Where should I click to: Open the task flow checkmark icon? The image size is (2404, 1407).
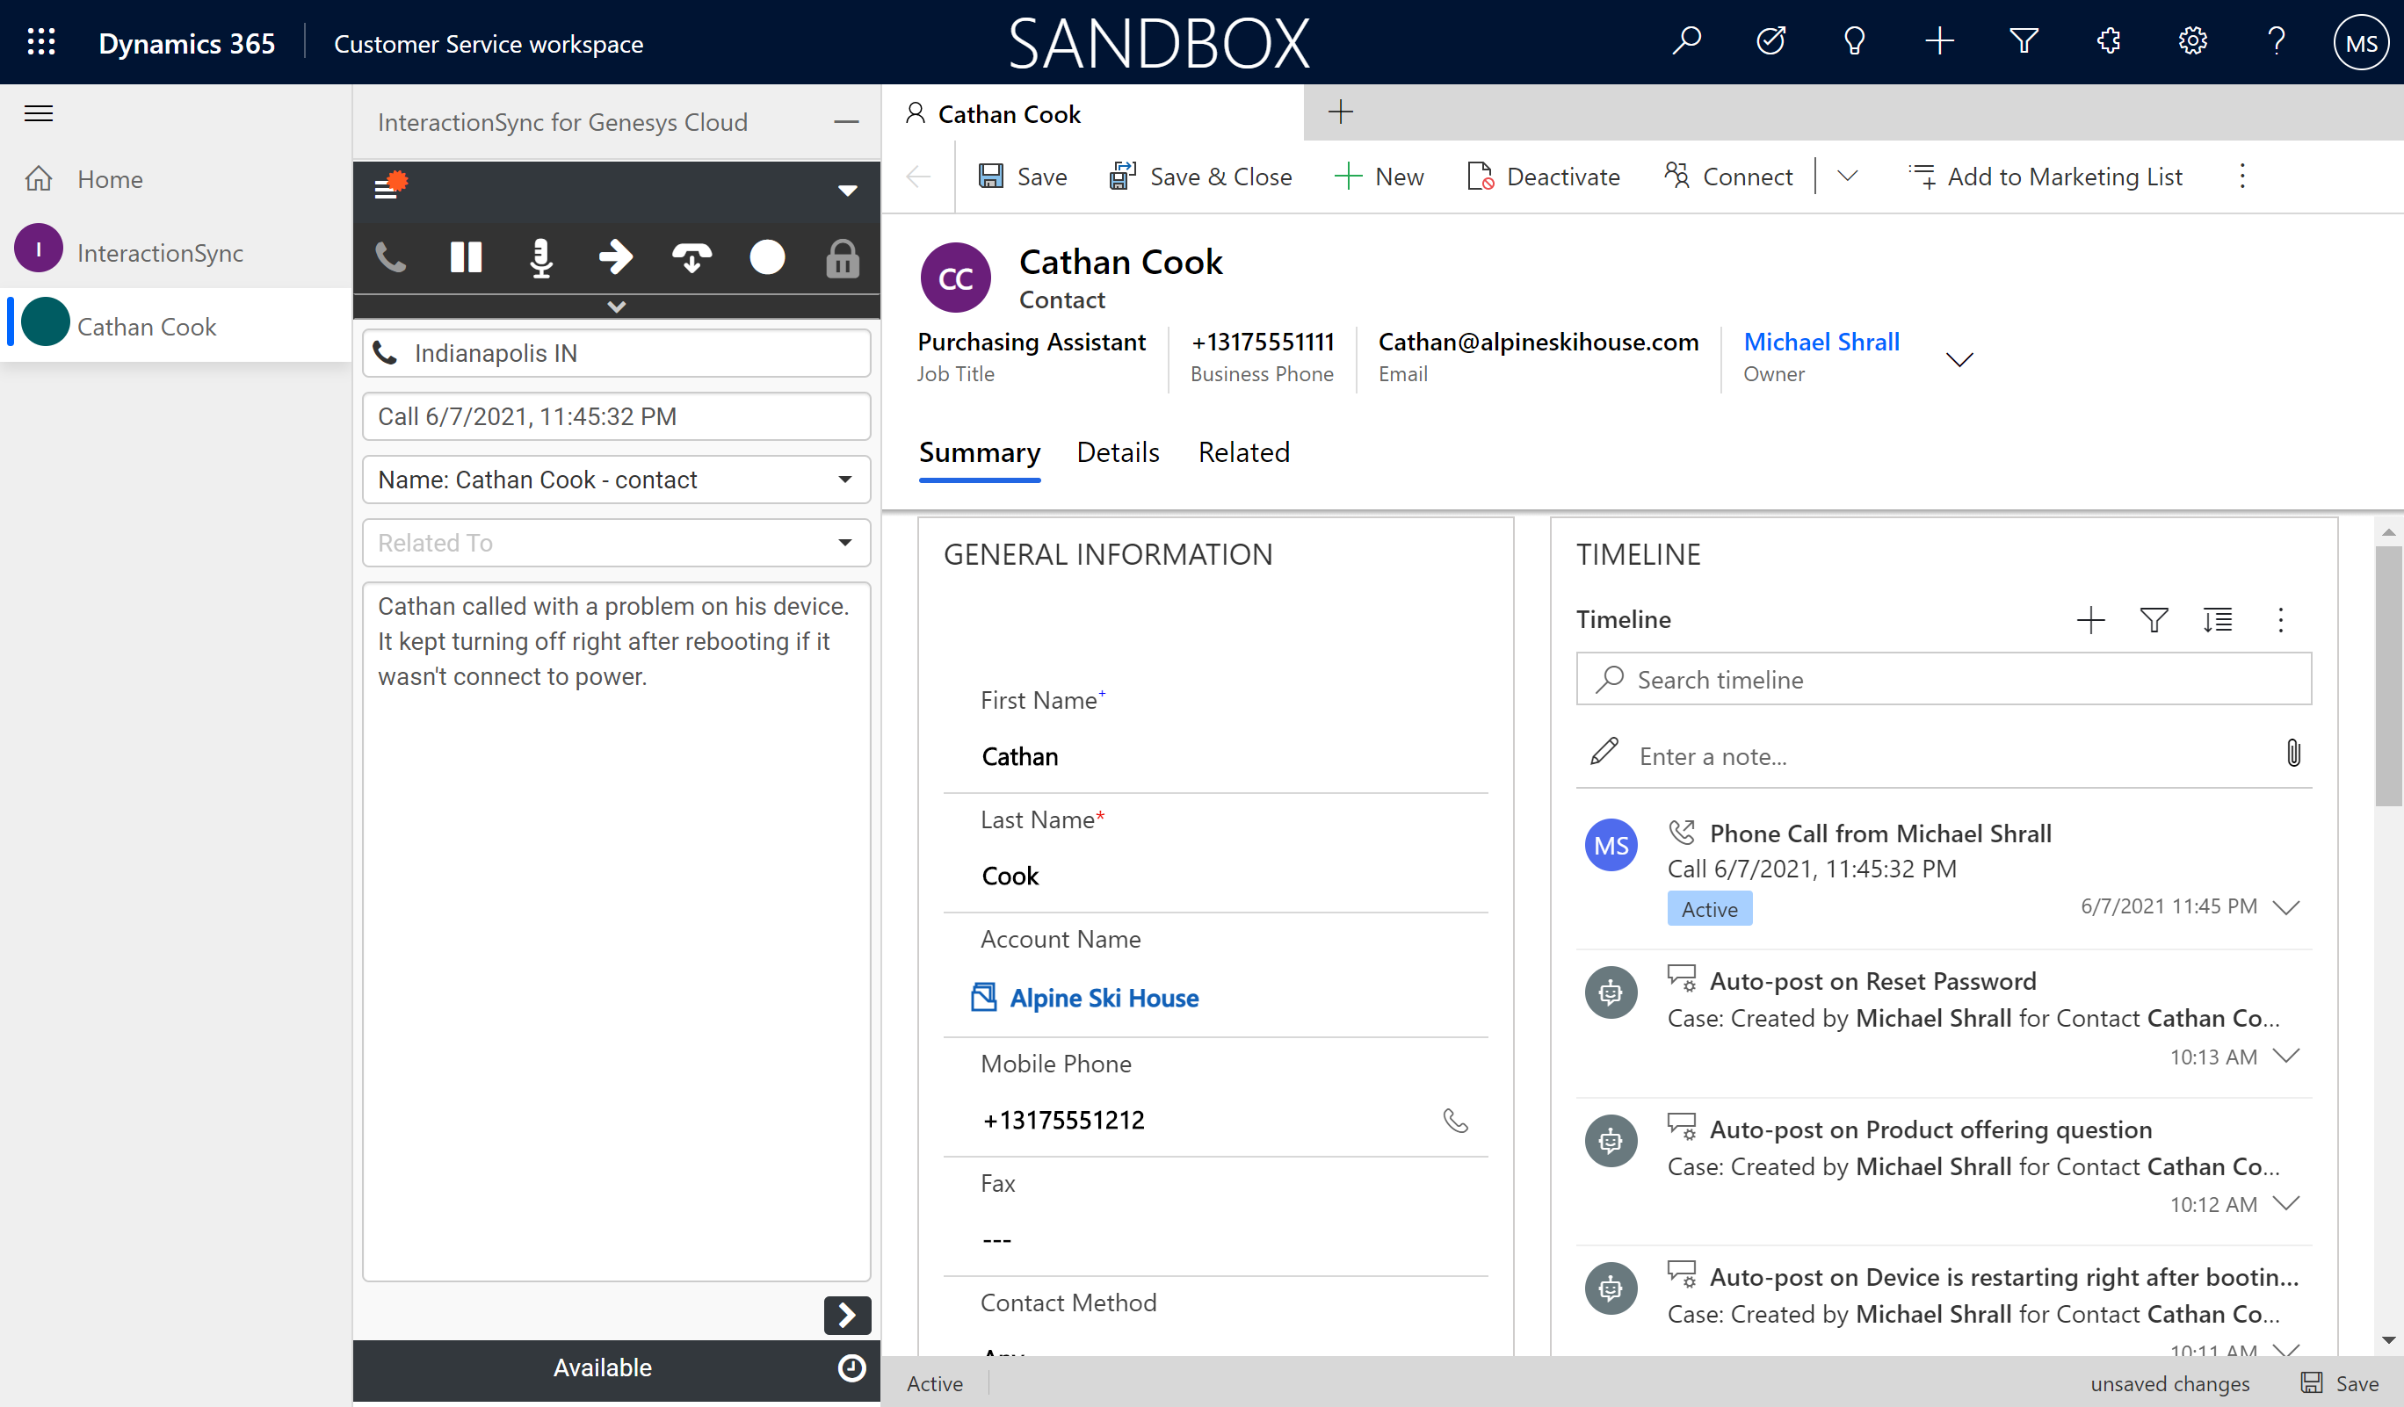pyautogui.click(x=1770, y=42)
